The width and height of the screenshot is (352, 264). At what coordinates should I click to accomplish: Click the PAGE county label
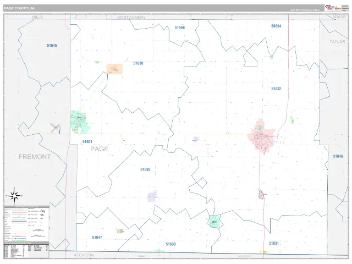tap(99, 149)
